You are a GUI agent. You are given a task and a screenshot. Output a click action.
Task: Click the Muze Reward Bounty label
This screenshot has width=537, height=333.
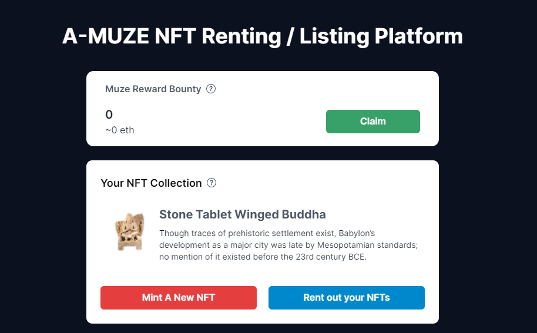point(153,89)
